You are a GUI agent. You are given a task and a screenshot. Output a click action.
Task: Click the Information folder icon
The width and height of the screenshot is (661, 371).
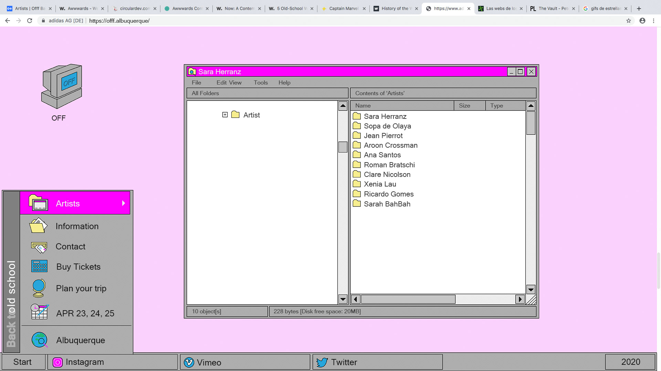[x=38, y=226]
